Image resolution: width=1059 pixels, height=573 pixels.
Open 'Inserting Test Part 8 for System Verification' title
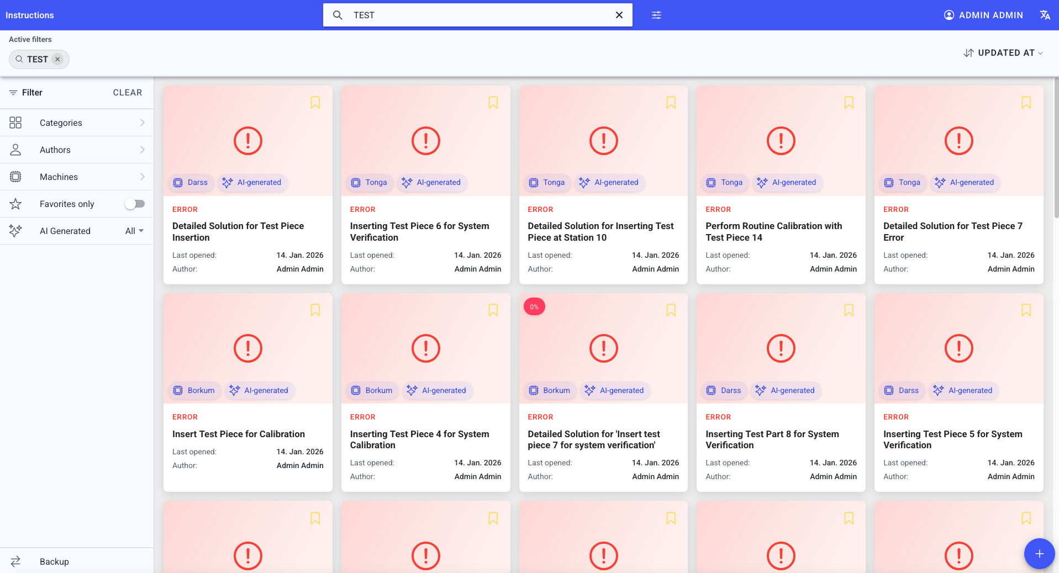(772, 439)
